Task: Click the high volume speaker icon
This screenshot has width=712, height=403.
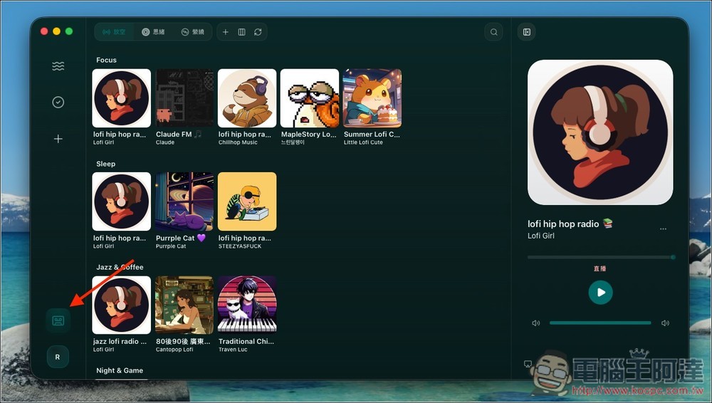Action: point(665,323)
